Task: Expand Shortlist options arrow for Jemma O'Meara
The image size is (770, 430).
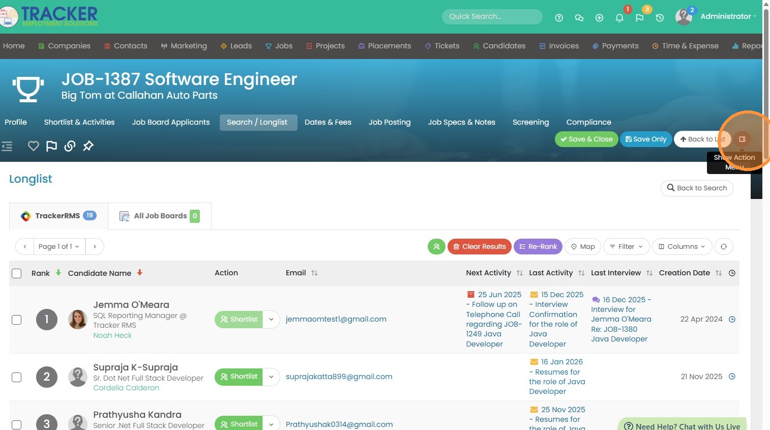Action: [x=271, y=320]
